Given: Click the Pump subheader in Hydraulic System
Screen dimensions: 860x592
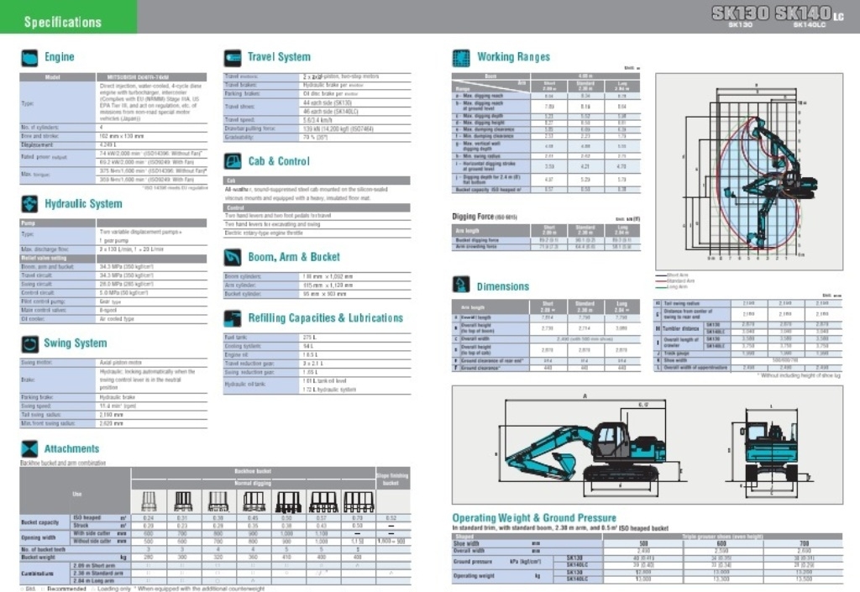Looking at the screenshot, I should tap(58, 223).
